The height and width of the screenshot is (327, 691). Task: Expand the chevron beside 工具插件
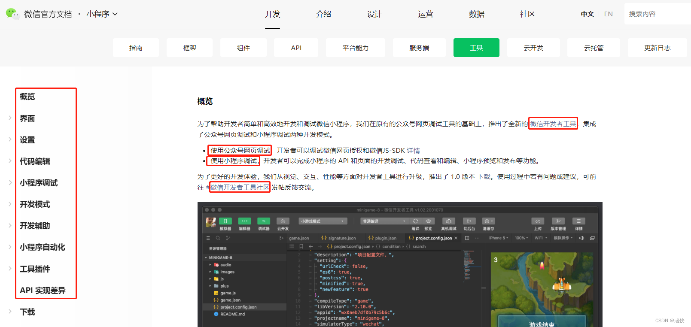[10, 268]
